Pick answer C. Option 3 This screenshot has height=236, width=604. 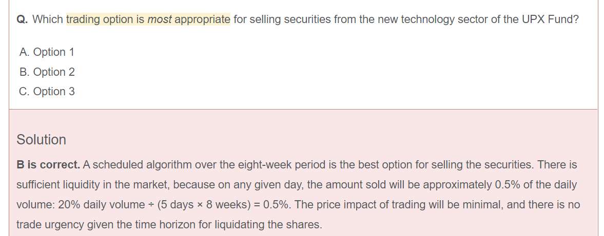(x=47, y=92)
